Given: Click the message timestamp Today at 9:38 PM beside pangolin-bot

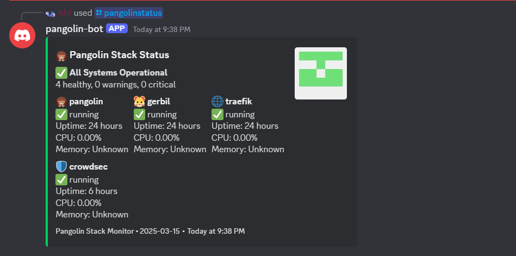Looking at the screenshot, I should click(x=161, y=29).
